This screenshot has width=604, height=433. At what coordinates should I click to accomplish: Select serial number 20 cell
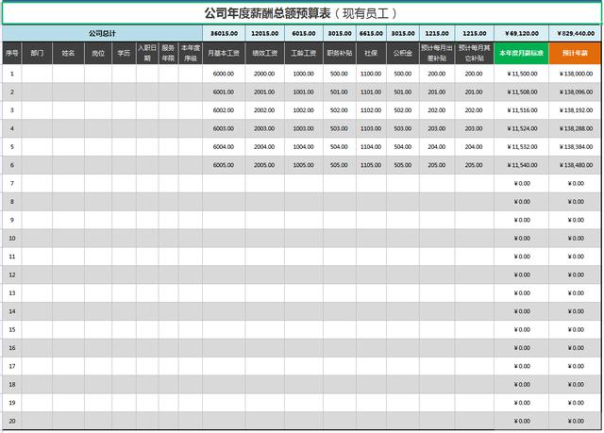coord(12,421)
